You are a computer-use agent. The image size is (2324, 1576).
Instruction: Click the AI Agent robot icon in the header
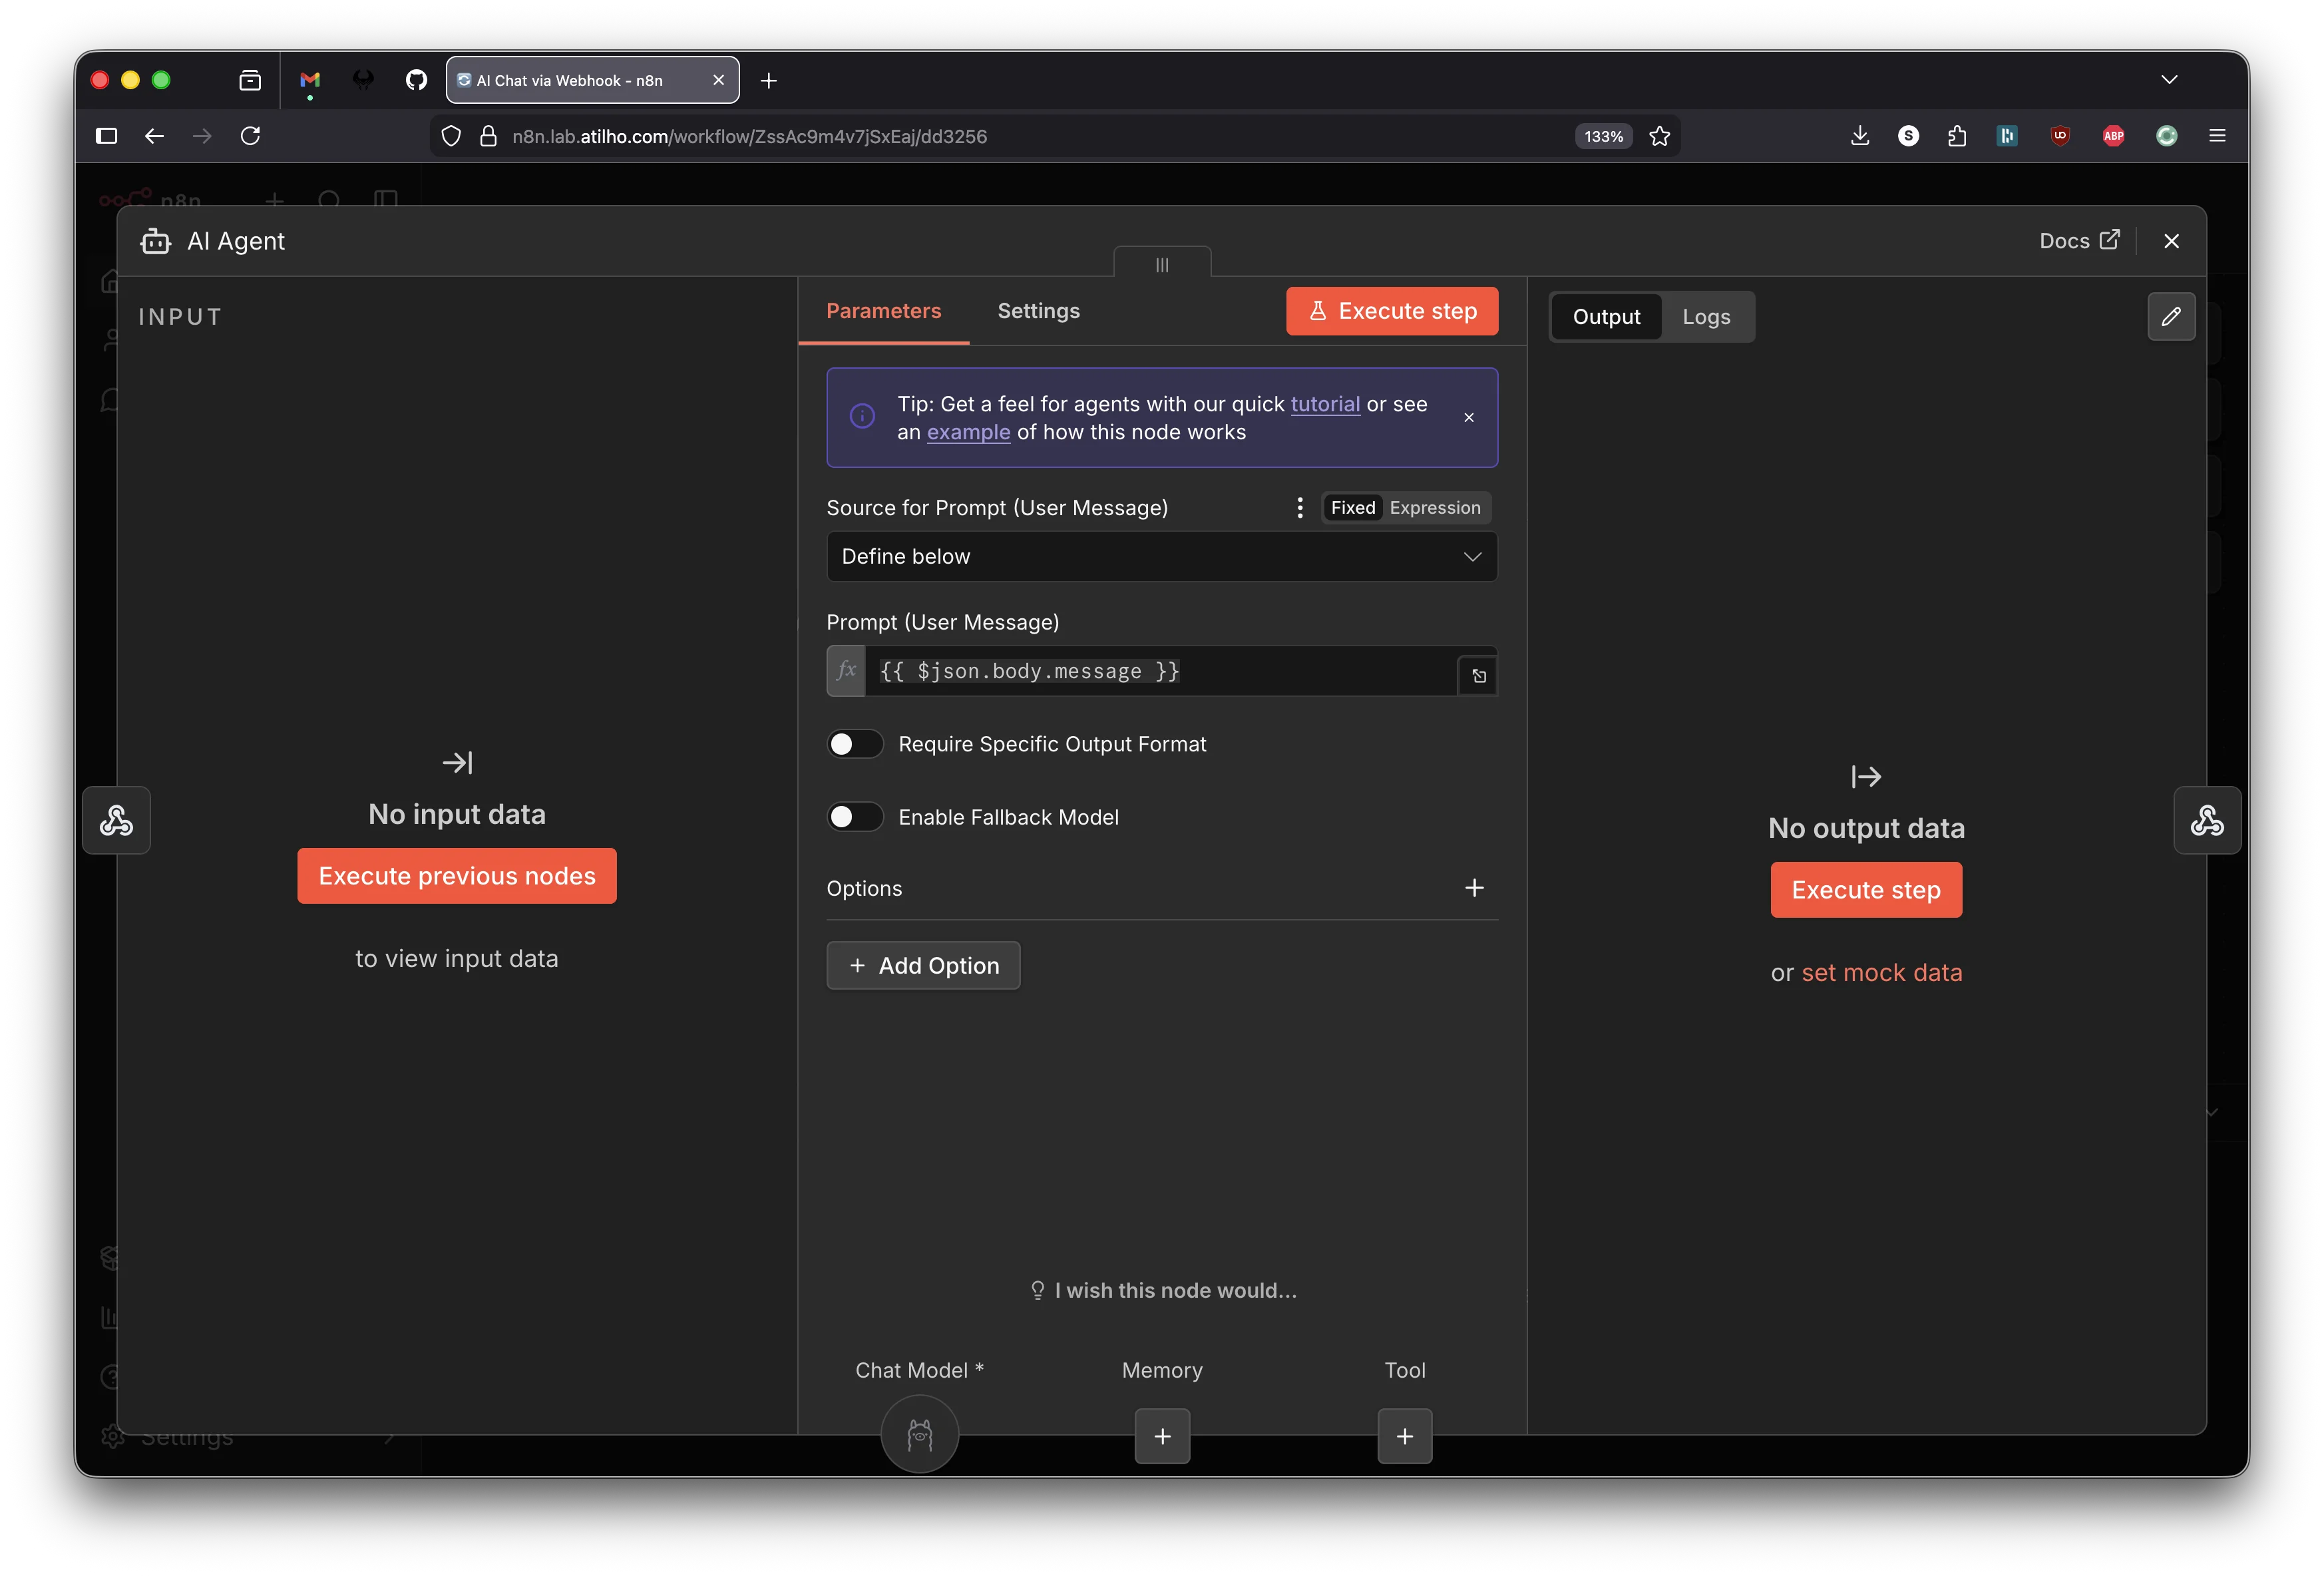click(x=155, y=241)
